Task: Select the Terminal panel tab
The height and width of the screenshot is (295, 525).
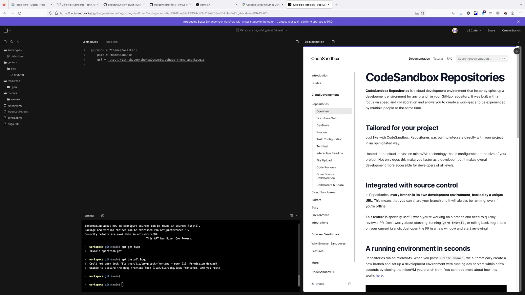Action: (89, 216)
